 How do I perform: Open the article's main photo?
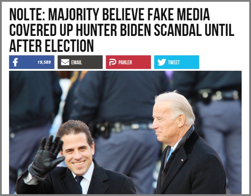(x=126, y=132)
